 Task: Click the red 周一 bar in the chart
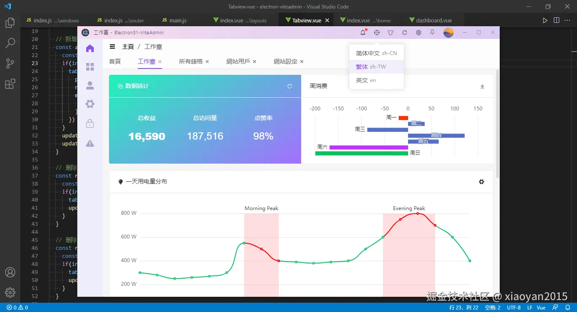coord(403,118)
